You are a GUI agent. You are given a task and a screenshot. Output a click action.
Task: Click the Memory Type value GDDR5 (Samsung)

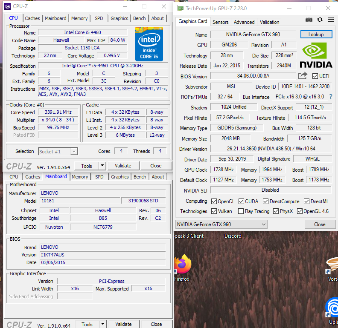pos(237,128)
